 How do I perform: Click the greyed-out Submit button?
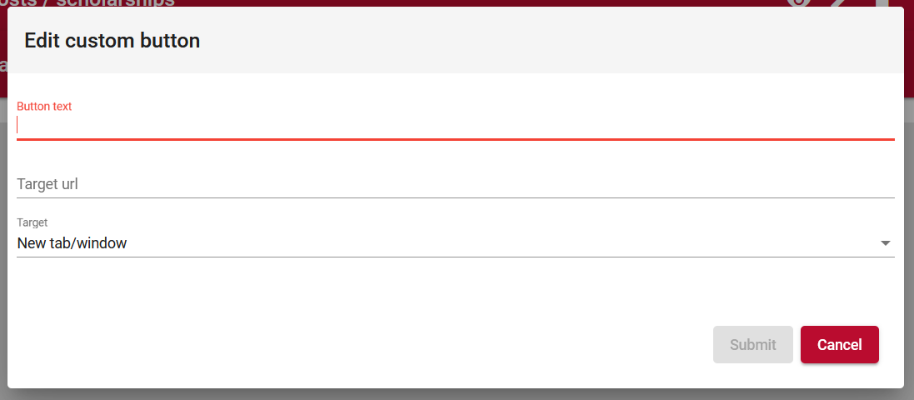(752, 345)
